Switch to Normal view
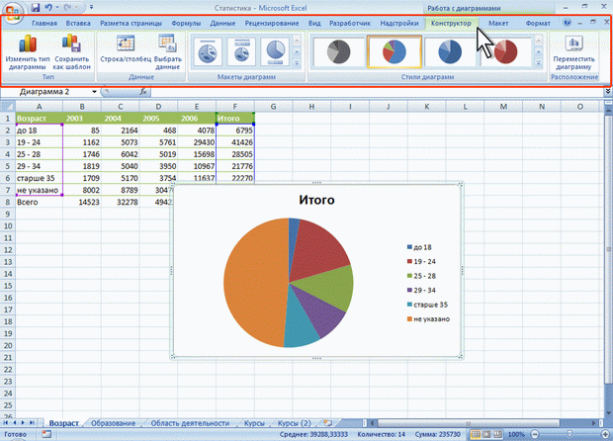 click(476, 434)
